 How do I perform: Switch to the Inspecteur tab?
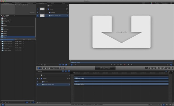(x=30, y=3)
